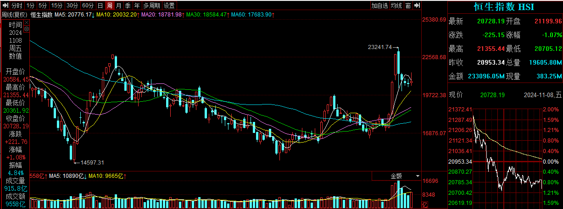Open the 设置 settings tab
This screenshot has height=209, width=563.
[169, 5]
